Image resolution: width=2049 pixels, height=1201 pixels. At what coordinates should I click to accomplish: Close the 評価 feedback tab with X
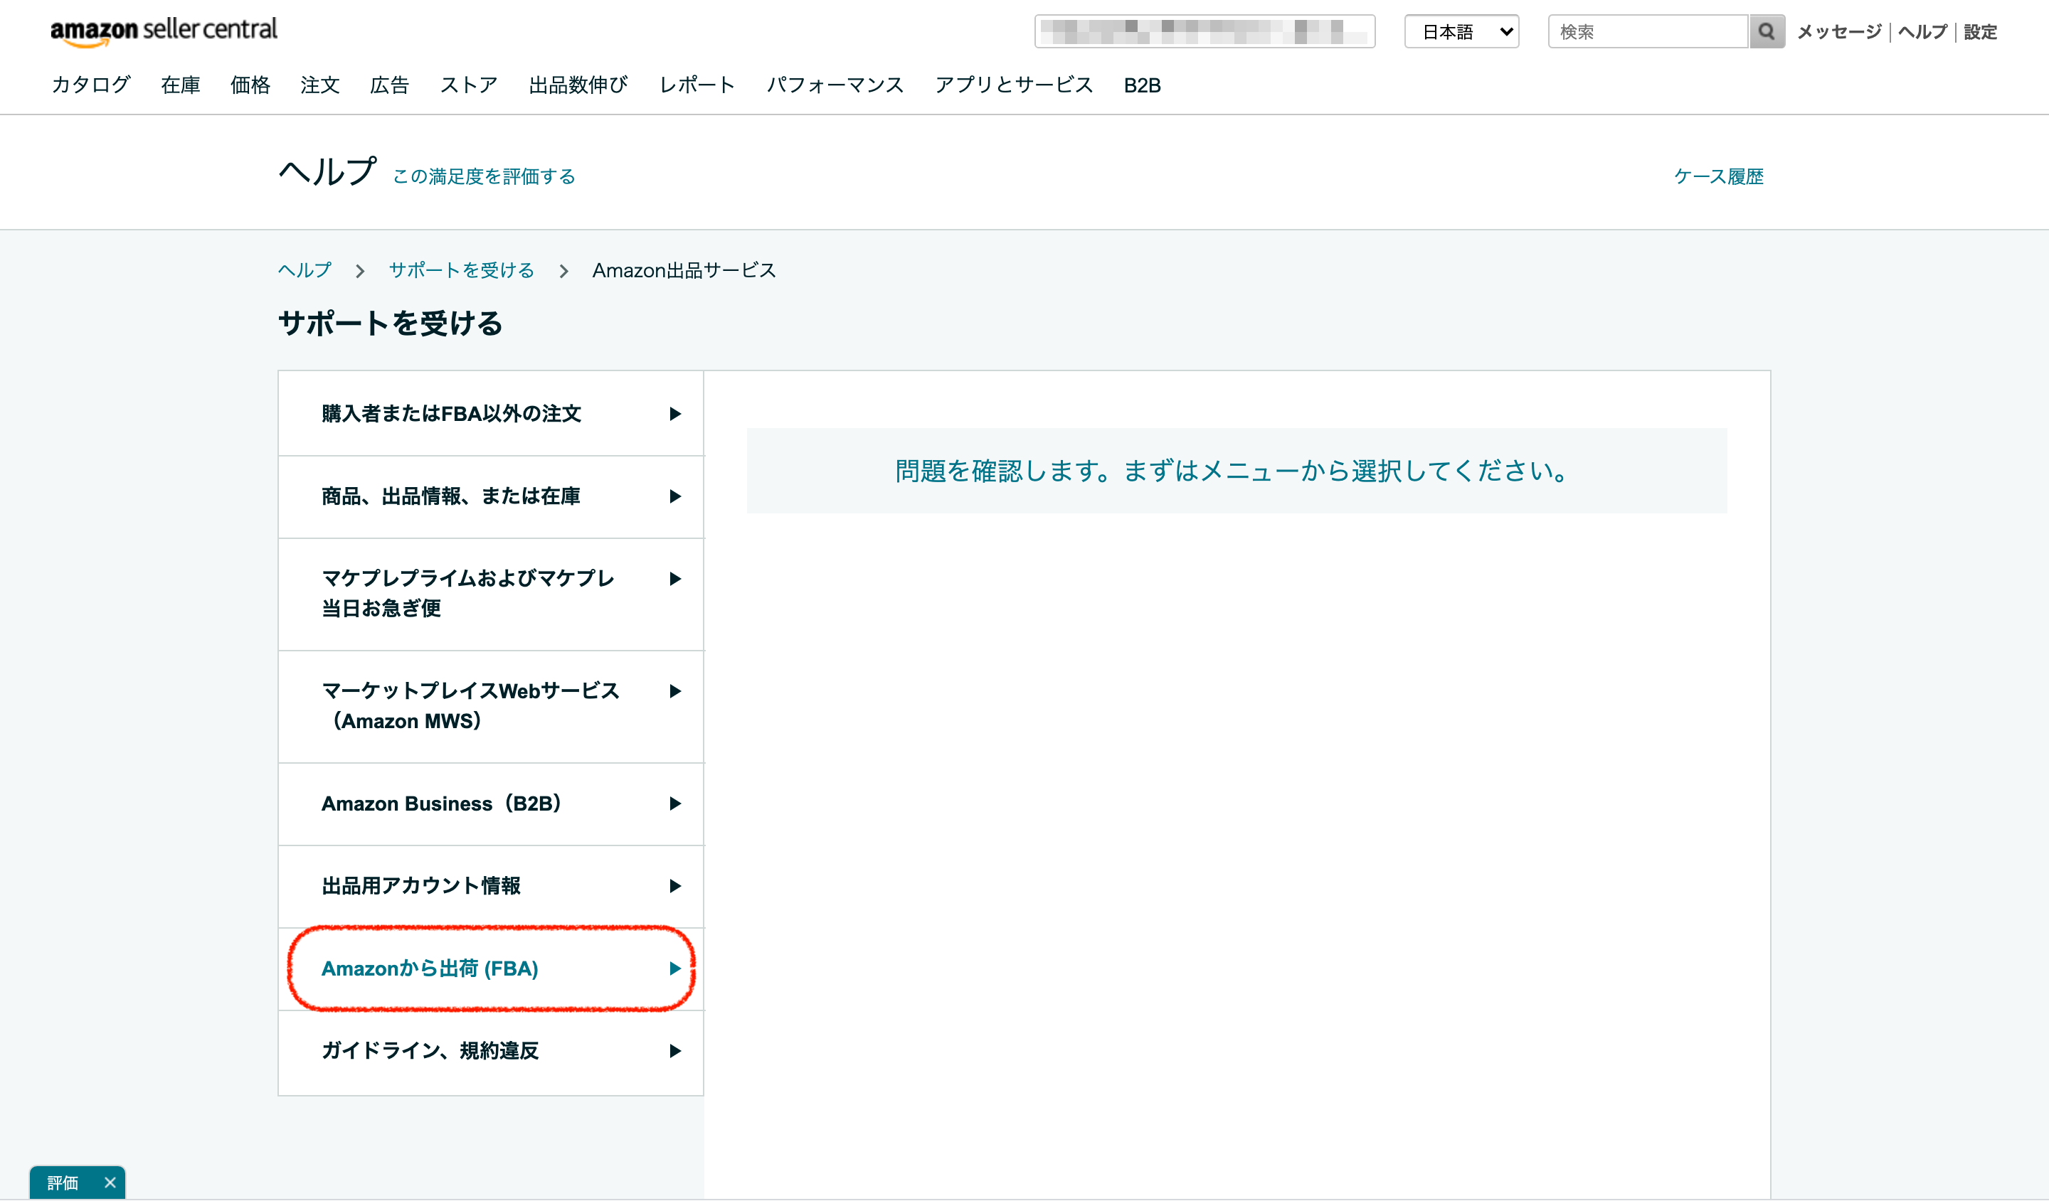(110, 1183)
